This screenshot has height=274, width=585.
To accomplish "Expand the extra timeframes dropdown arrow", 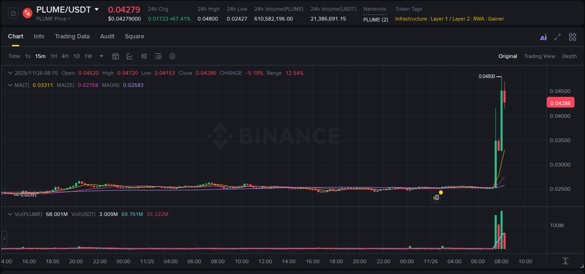I will point(101,56).
